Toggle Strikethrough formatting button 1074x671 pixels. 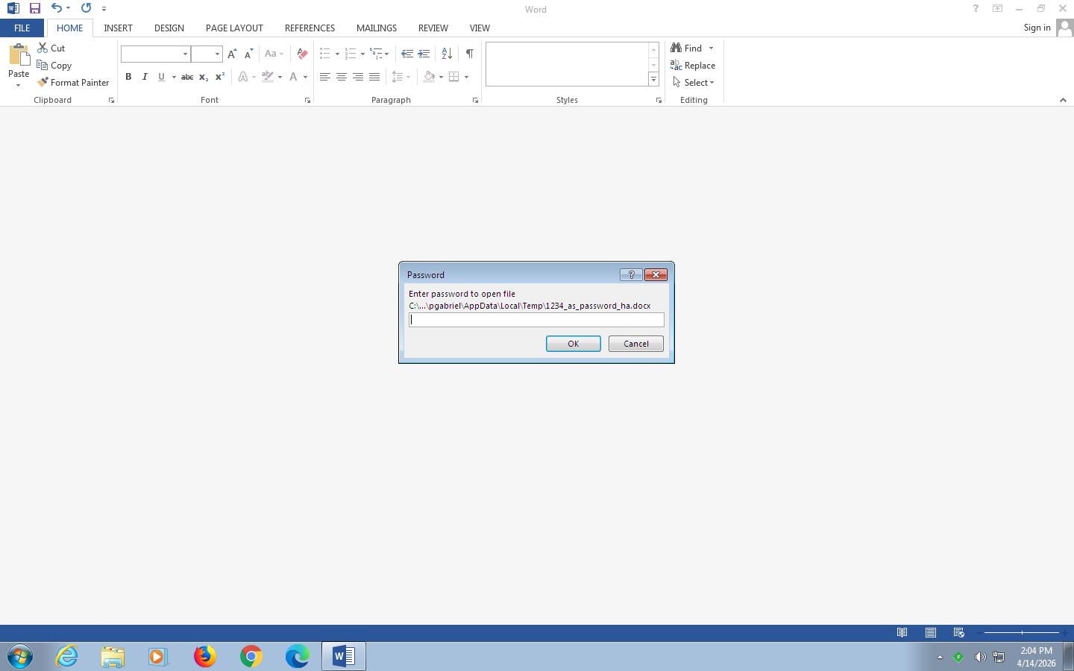[187, 77]
